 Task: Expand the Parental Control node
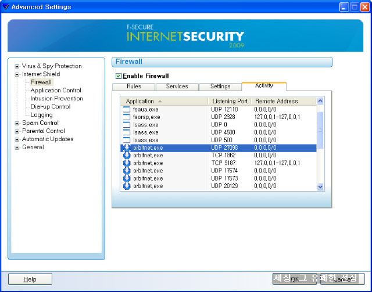(x=17, y=131)
